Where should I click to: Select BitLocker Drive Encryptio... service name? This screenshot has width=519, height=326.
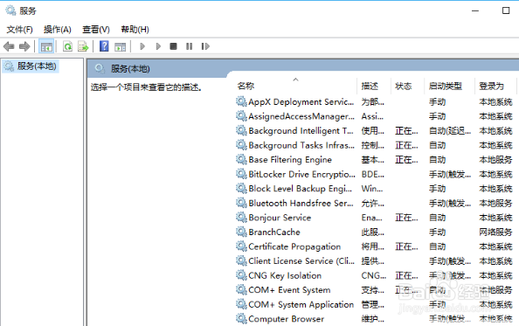[x=301, y=175]
